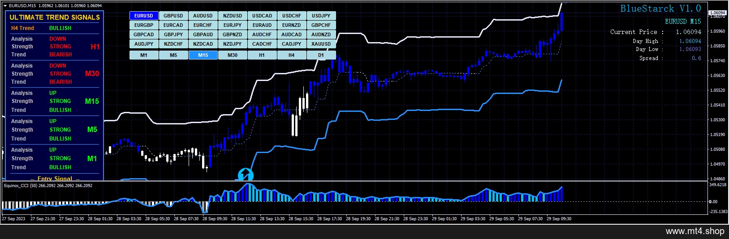This screenshot has height=239, width=729.
Task: Switch to the EURCAD pair
Action: click(x=173, y=25)
